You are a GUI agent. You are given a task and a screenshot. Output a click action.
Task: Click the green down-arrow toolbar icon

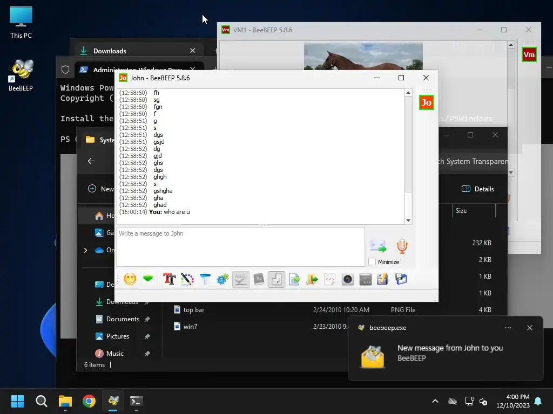(x=148, y=279)
